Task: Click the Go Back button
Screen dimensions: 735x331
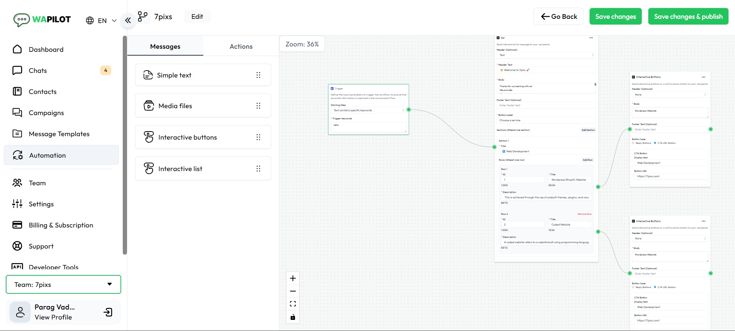Action: click(558, 16)
